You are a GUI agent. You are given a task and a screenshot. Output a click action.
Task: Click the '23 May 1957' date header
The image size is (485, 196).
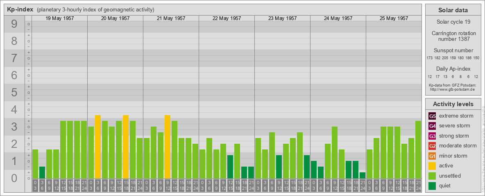[x=282, y=18]
